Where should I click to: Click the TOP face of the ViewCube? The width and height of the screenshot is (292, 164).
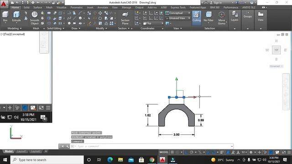pyautogui.click(x=276, y=50)
